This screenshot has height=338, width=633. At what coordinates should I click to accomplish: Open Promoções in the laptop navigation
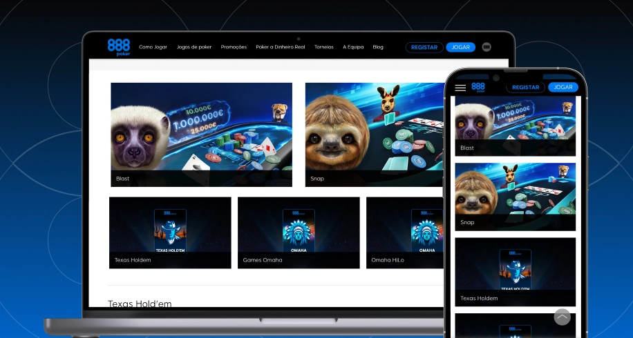click(234, 47)
